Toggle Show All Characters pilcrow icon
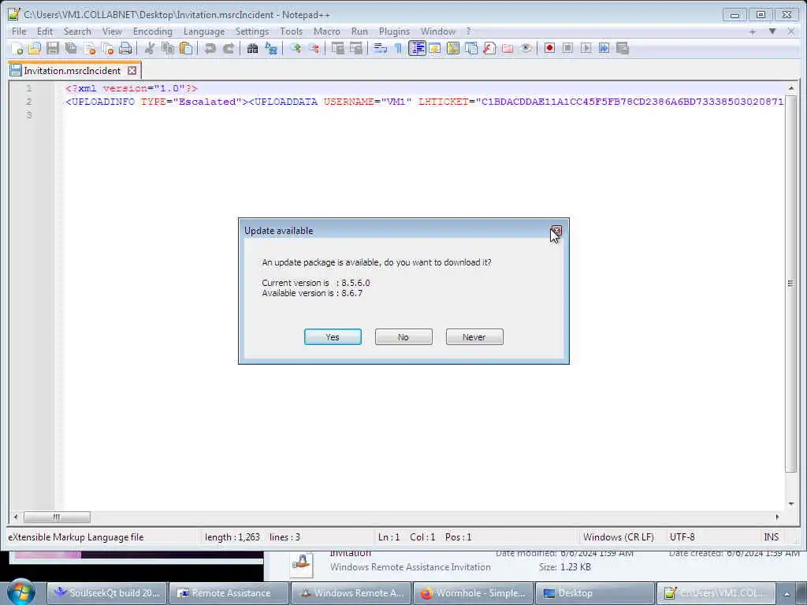This screenshot has width=807, height=605. [x=398, y=48]
